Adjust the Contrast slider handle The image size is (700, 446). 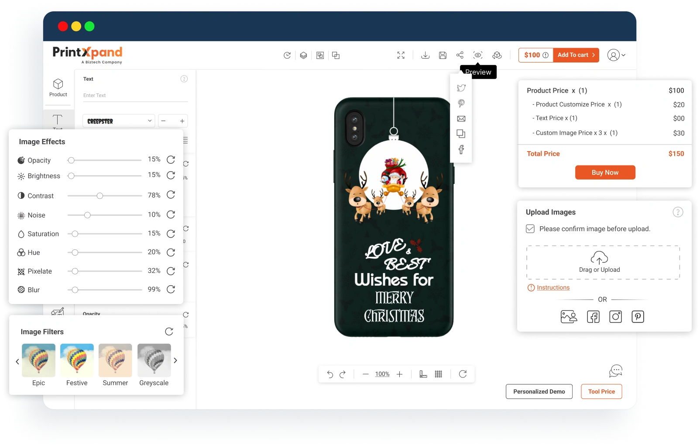click(x=100, y=196)
